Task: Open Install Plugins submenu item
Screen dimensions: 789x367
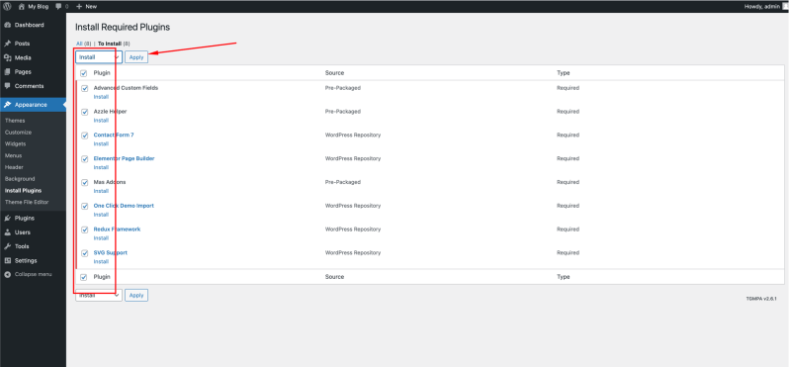Action: (23, 191)
